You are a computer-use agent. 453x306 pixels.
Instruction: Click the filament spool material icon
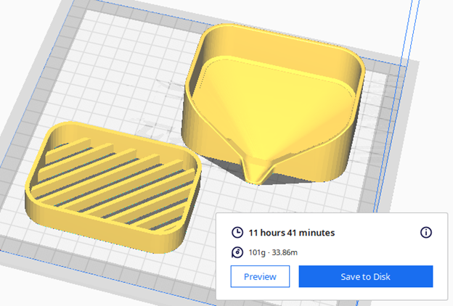[x=237, y=252]
